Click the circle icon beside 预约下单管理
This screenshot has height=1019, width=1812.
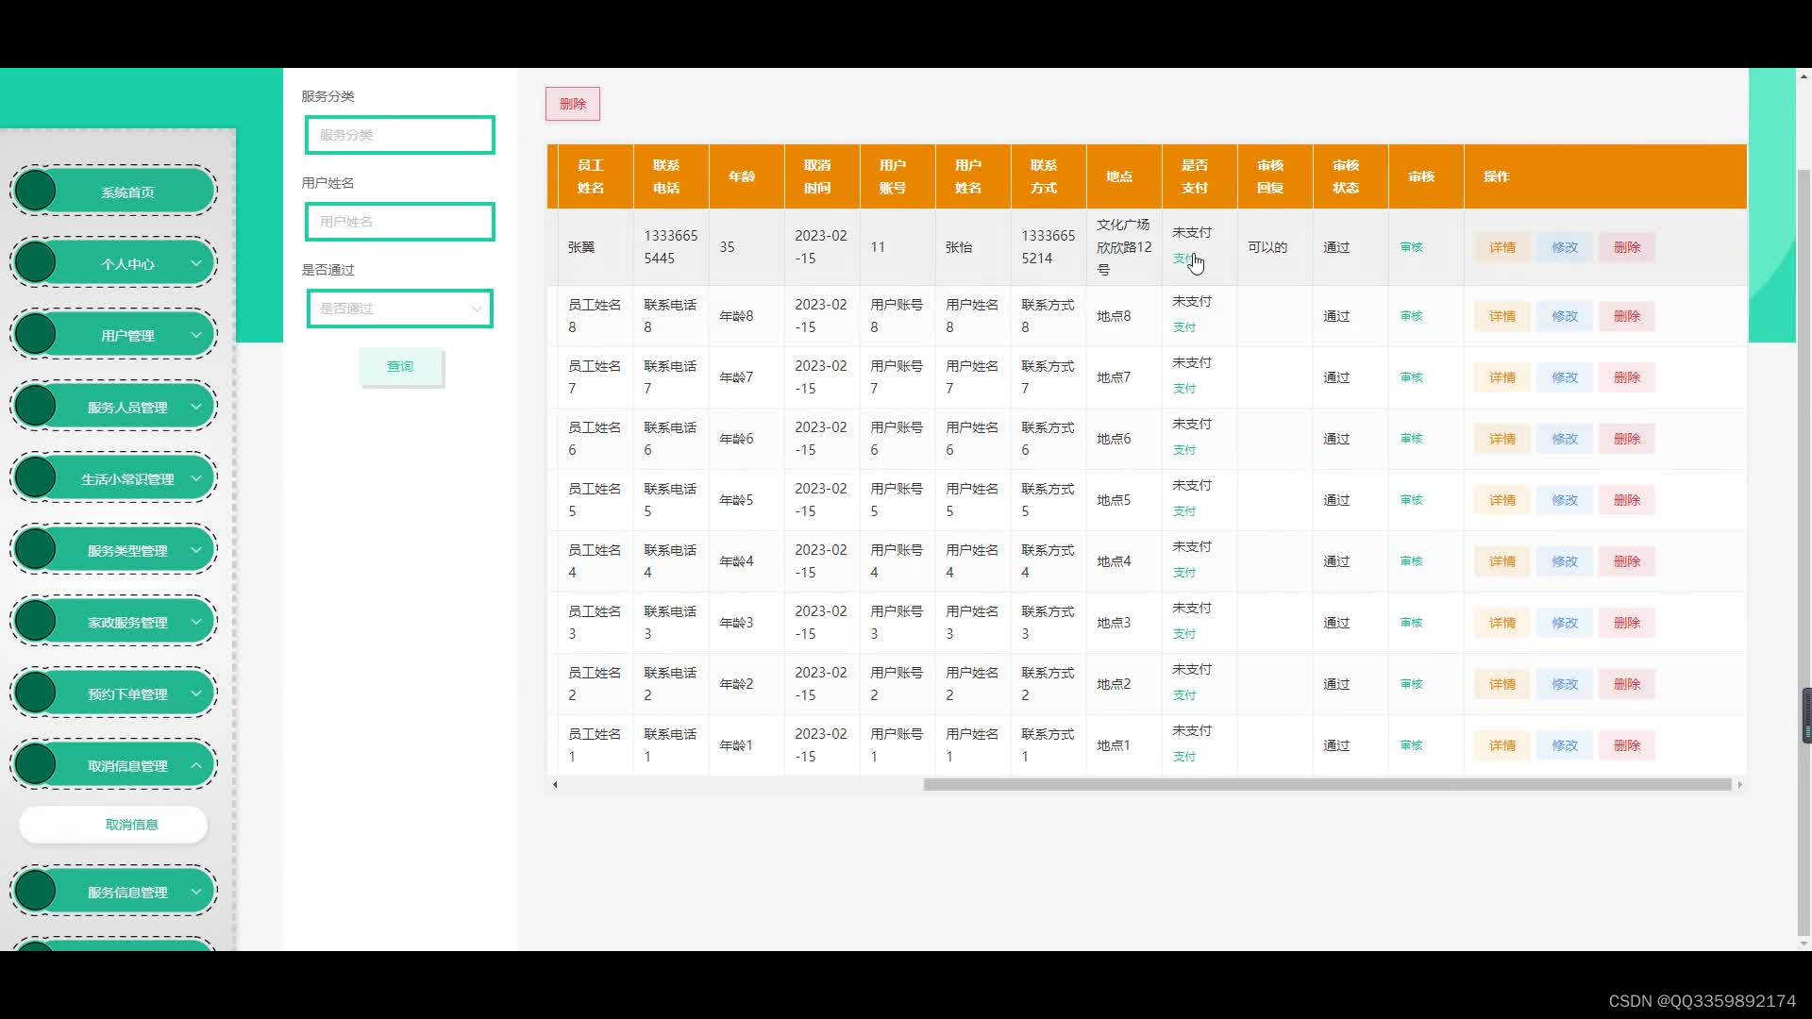[x=36, y=693]
